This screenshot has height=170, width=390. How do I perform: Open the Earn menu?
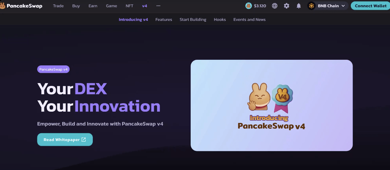93,6
